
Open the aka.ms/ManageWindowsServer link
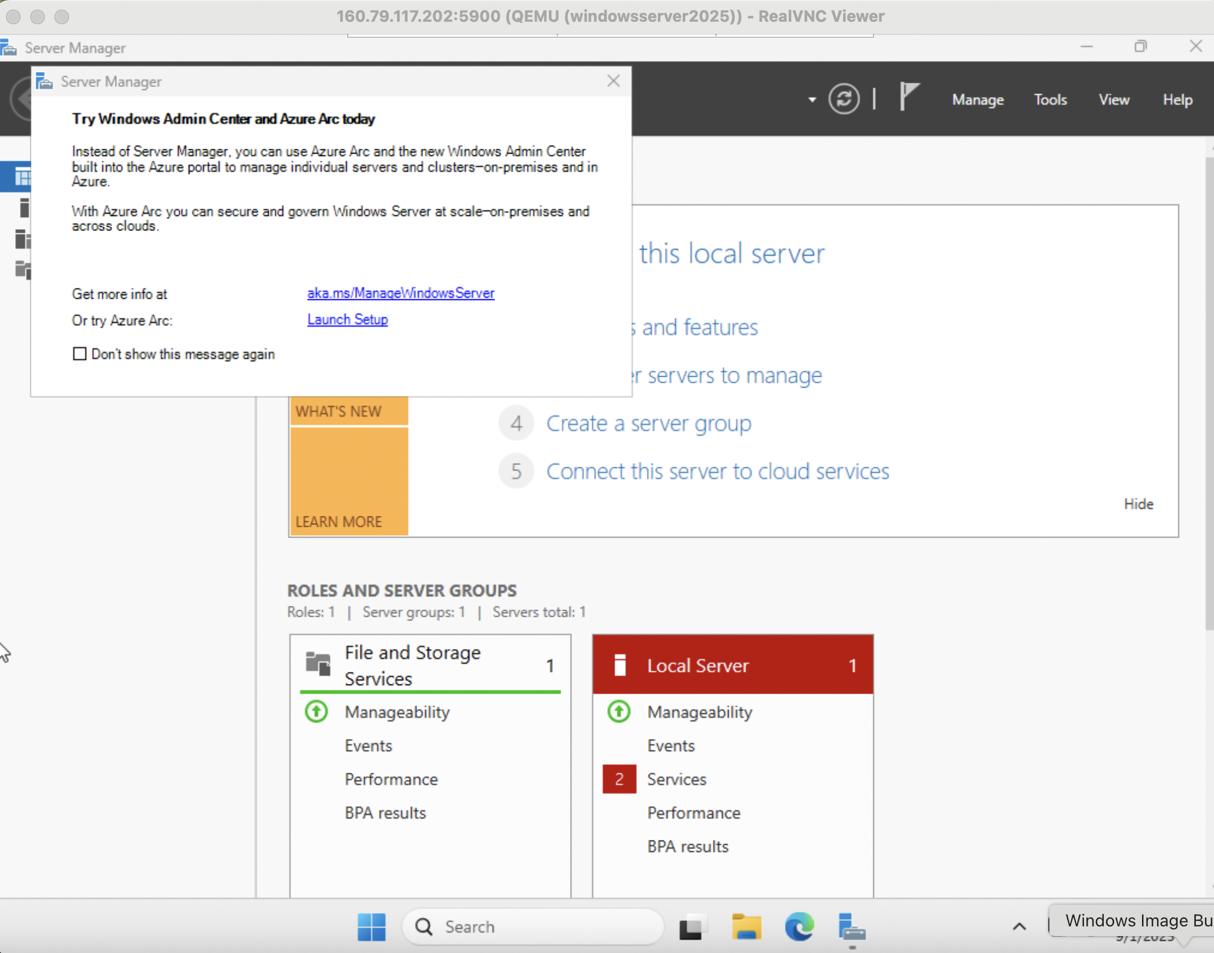tap(401, 293)
